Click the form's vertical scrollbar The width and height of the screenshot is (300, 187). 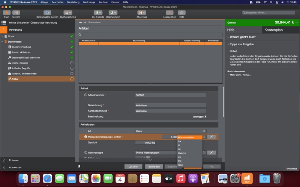tap(223, 102)
